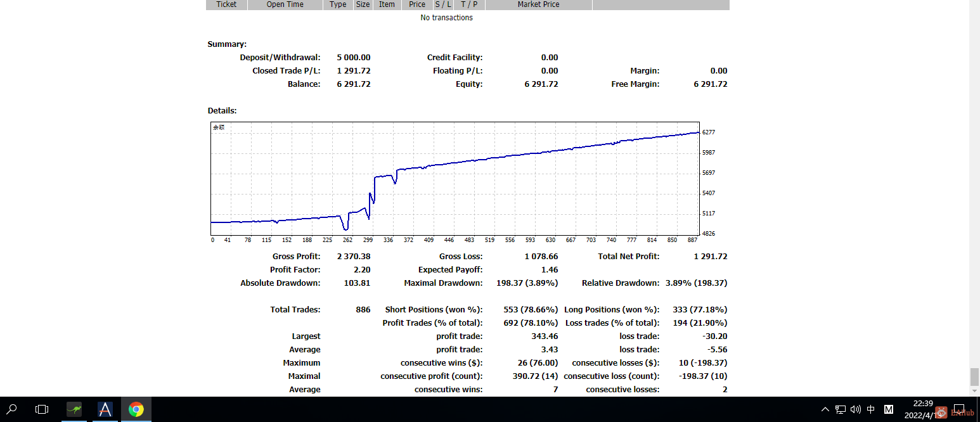Click the Type column header
980x422 pixels.
pos(338,4)
